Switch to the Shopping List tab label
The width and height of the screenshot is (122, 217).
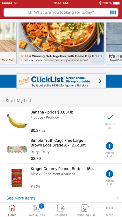click(85, 215)
